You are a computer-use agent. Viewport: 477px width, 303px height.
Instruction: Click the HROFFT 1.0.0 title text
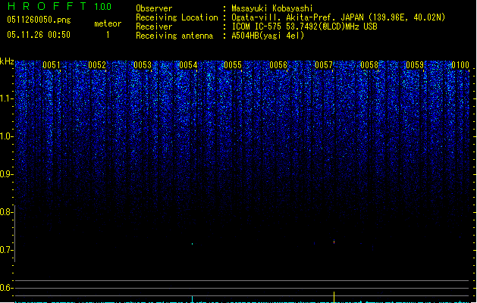(x=59, y=6)
